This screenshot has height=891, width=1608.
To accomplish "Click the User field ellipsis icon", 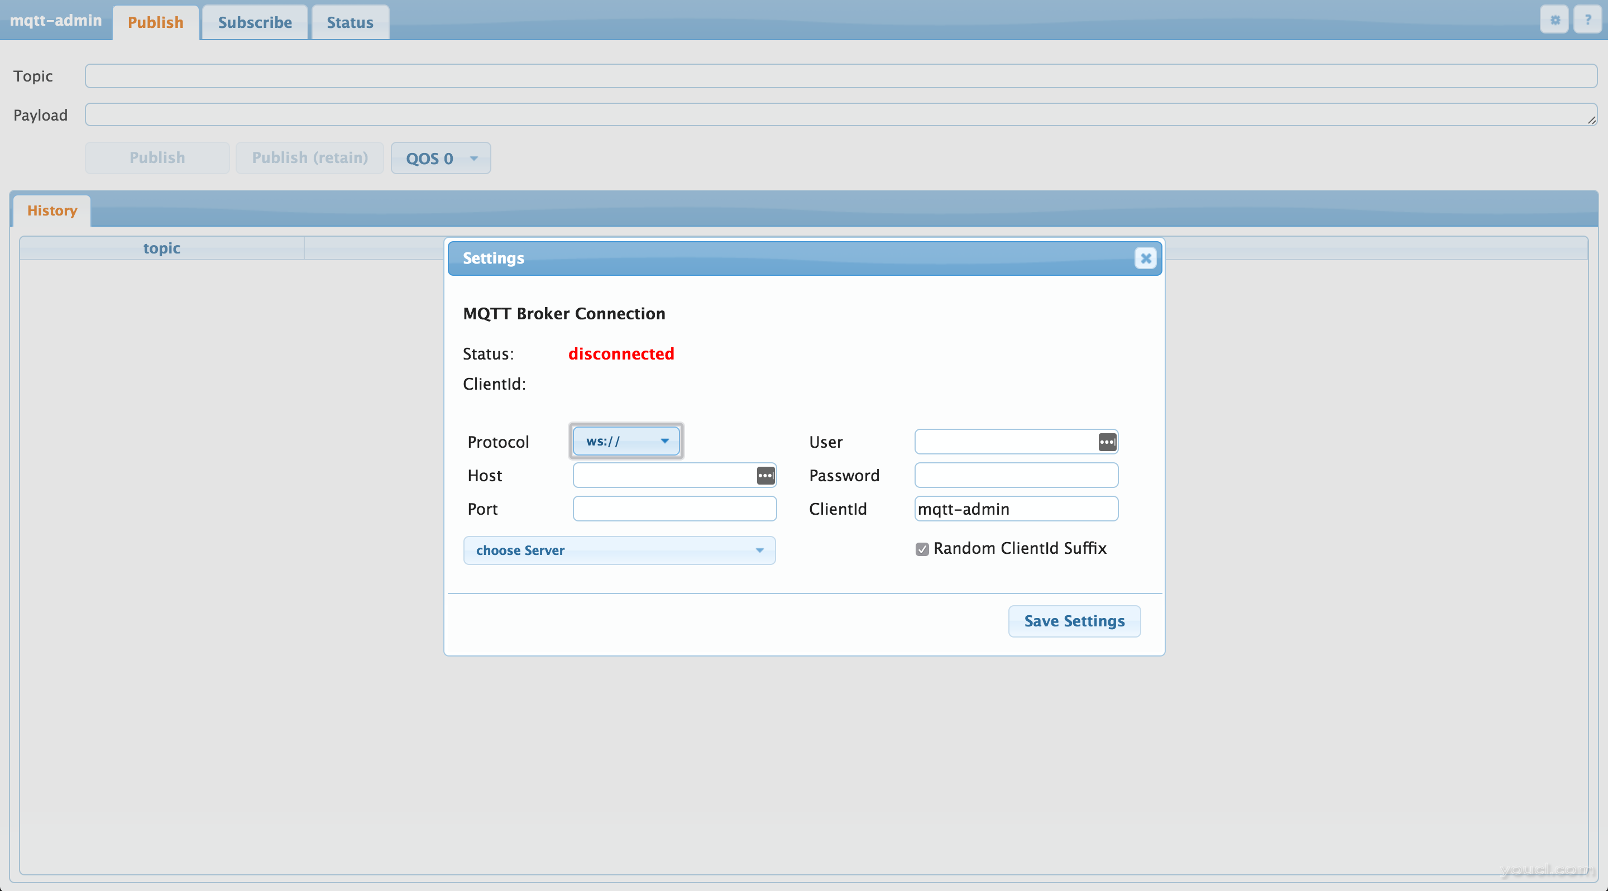I will coord(1107,441).
